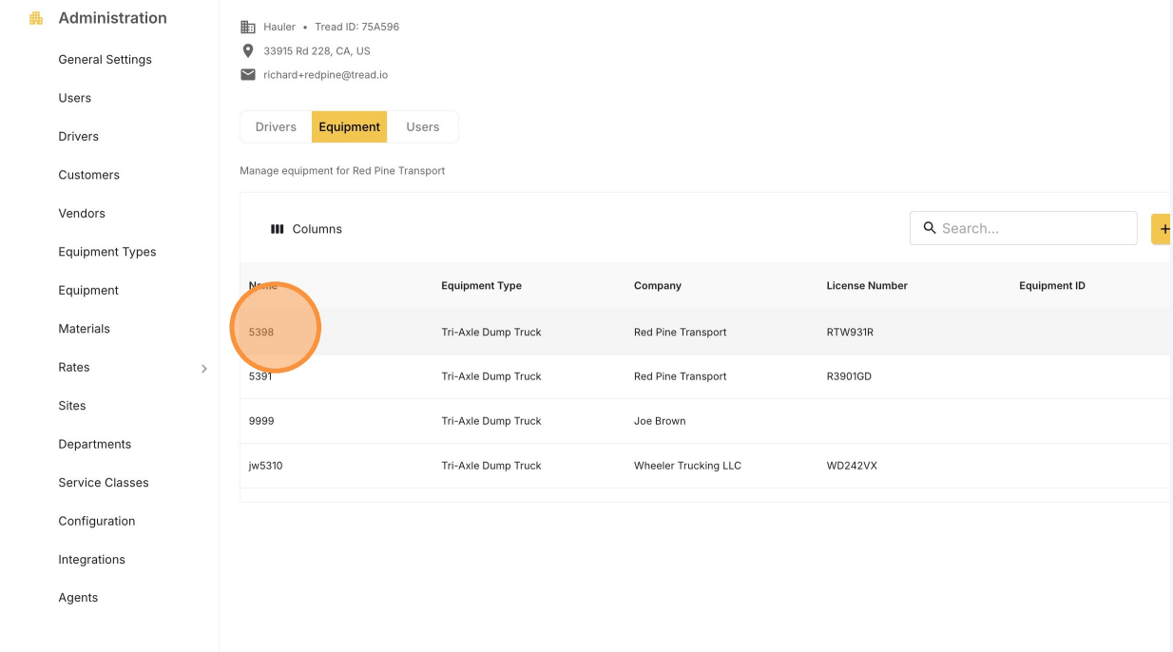Sort by the Equipment Type column header
The width and height of the screenshot is (1173, 652).
tap(482, 285)
